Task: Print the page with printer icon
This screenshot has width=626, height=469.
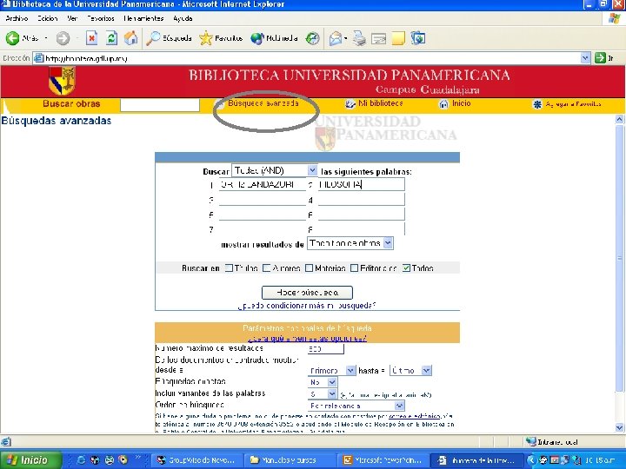Action: tap(359, 38)
